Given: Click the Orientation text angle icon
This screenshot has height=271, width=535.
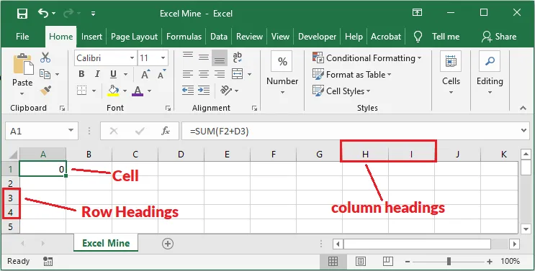Looking at the screenshot, I should (225, 91).
